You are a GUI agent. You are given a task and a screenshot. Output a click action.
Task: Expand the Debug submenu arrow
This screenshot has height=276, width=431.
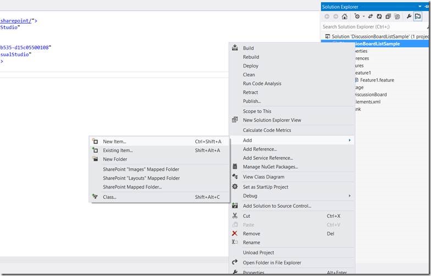(x=350, y=196)
